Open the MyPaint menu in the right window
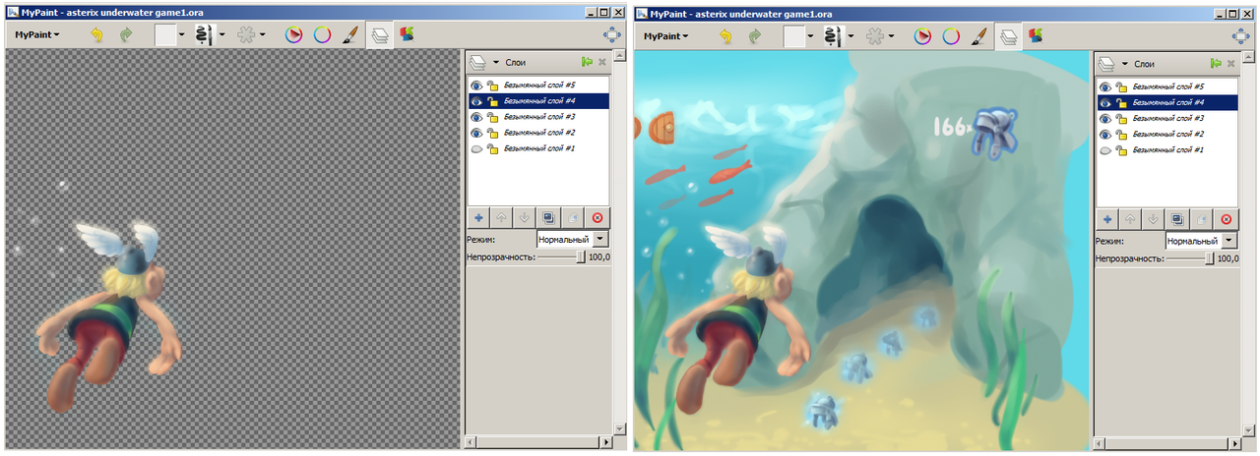Viewport: 1260px width, 456px height. point(665,35)
